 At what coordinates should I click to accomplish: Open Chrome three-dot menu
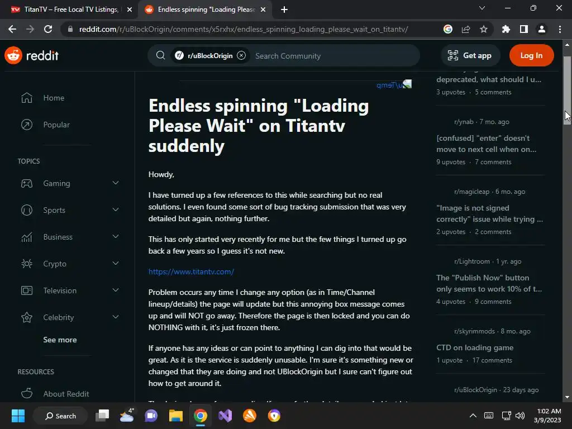point(560,29)
